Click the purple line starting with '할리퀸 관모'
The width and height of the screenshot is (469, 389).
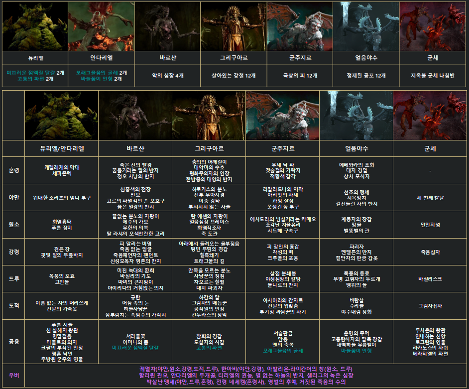coord(246,375)
